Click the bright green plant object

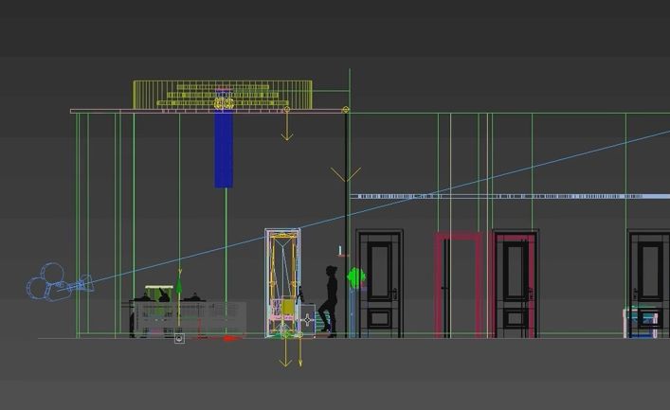click(x=356, y=278)
